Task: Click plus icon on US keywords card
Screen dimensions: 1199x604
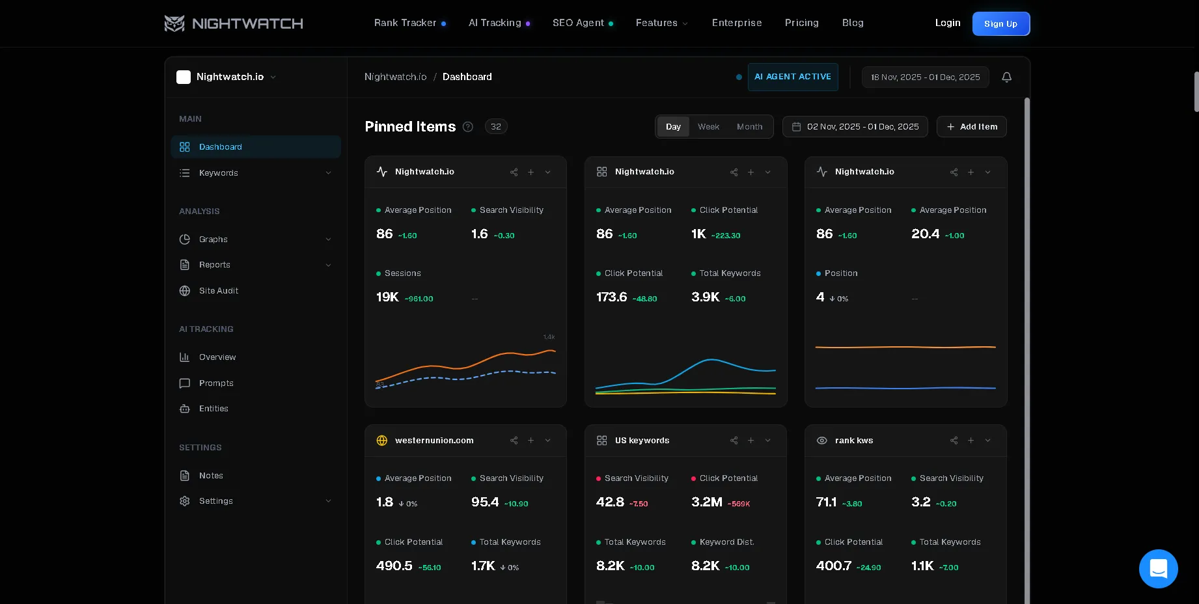Action: pyautogui.click(x=751, y=441)
